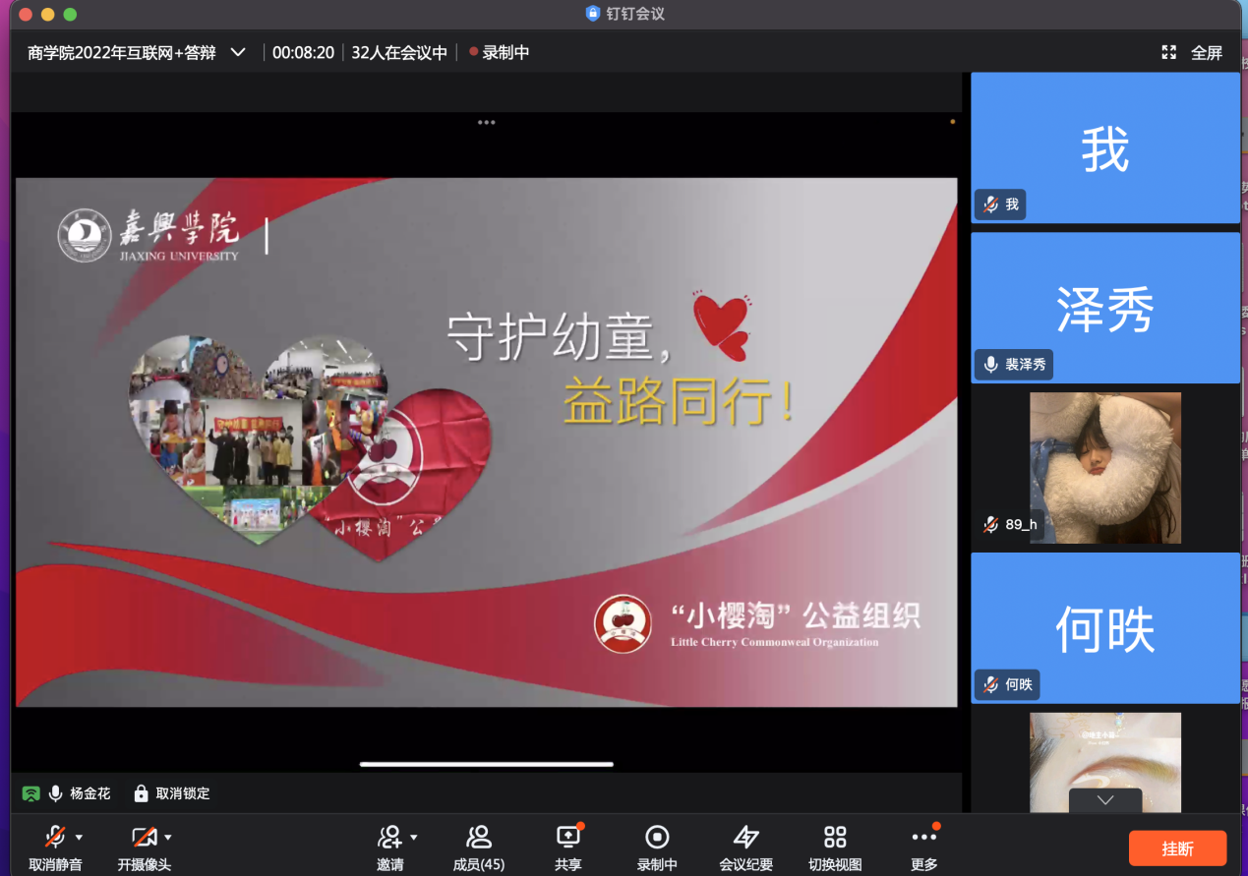This screenshot has height=876, width=1248.
Task: Click the red Hang up (挂断) button
Action: [x=1177, y=848]
